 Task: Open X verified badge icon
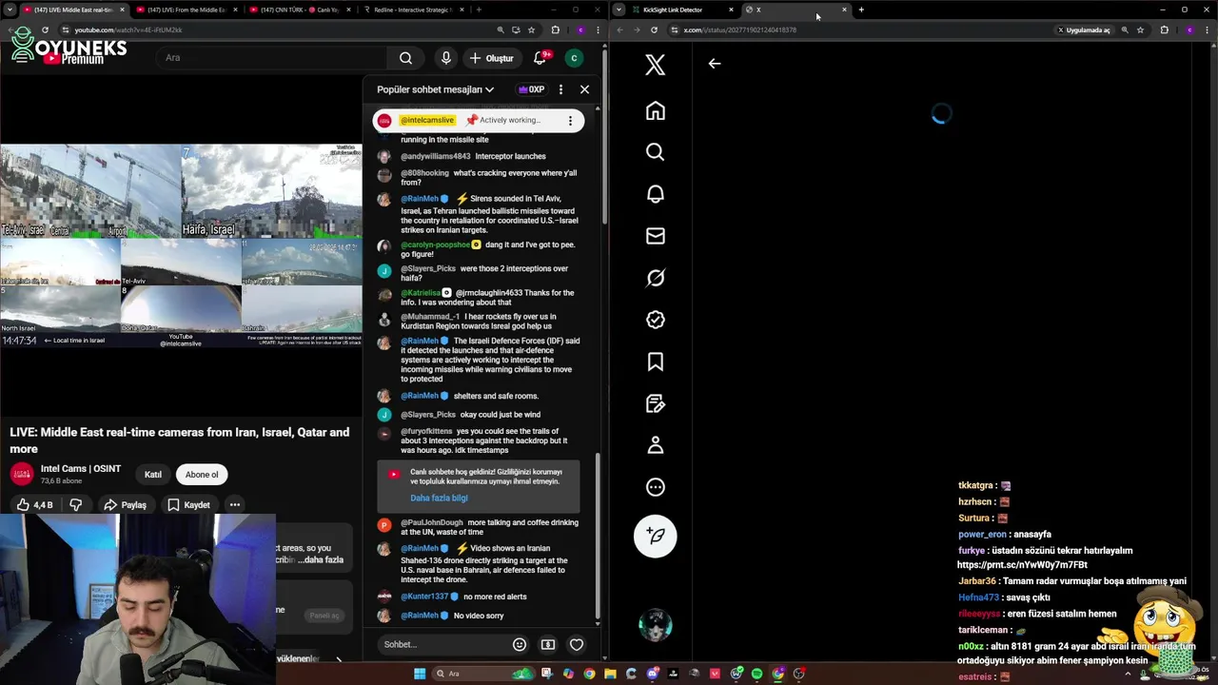tap(655, 320)
